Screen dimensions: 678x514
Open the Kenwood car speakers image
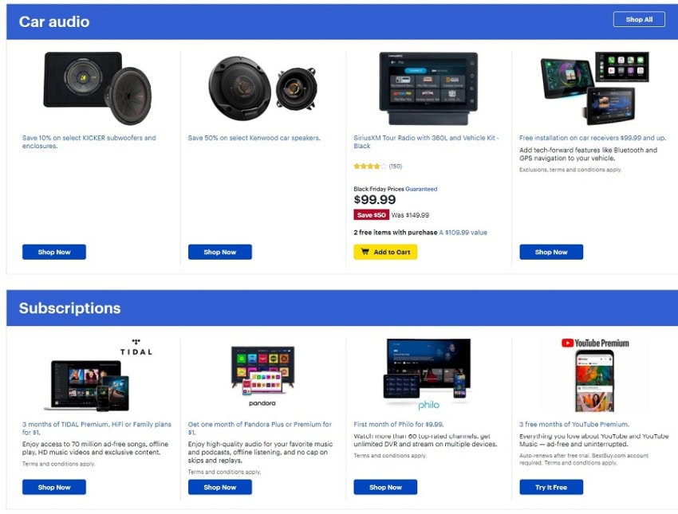pyautogui.click(x=263, y=88)
